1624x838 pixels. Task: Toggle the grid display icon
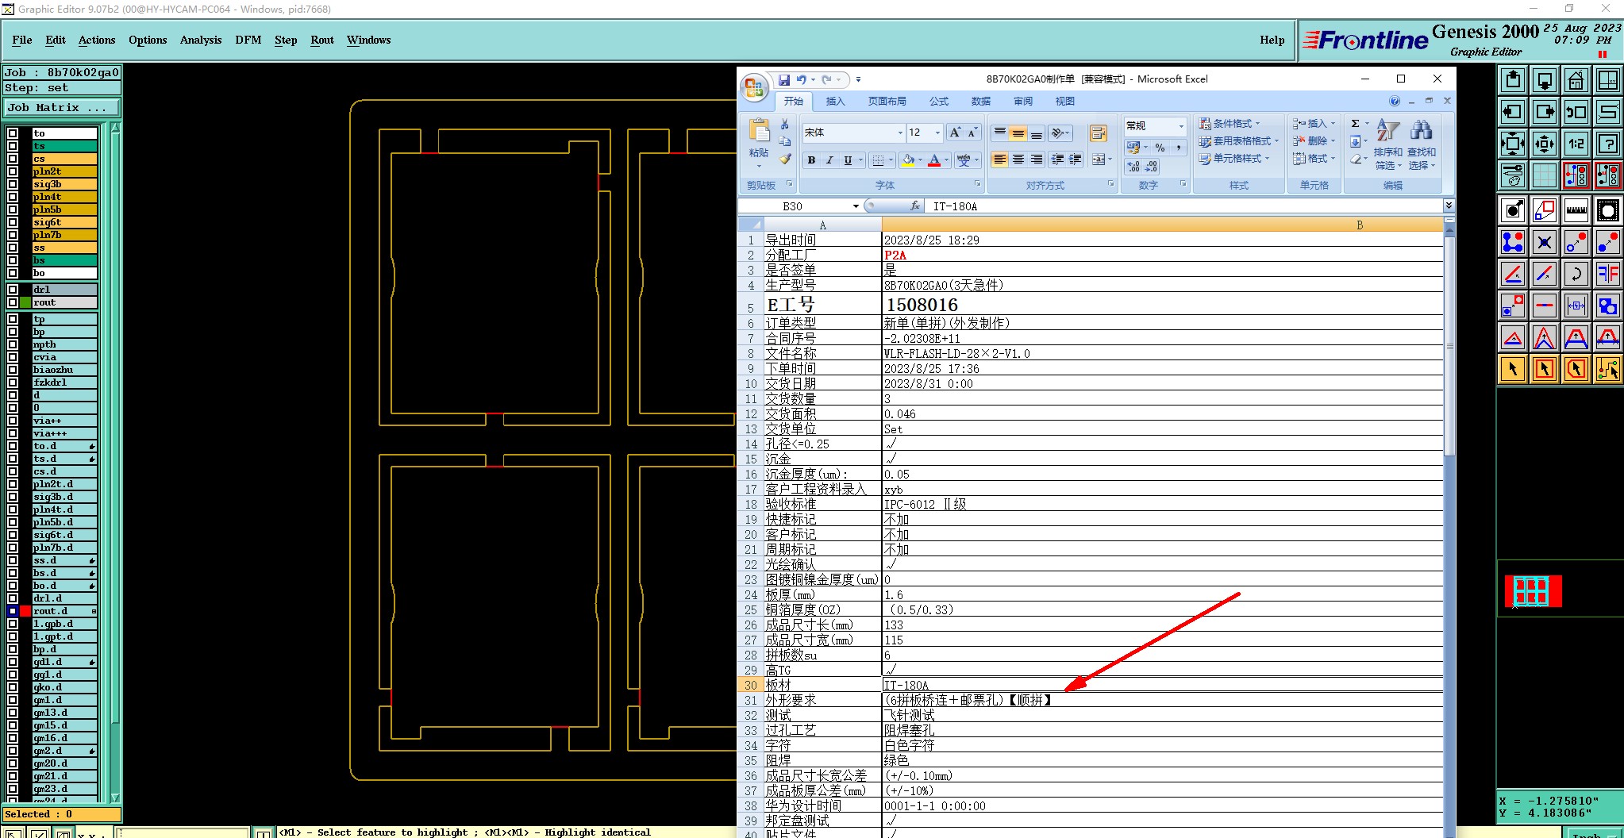(x=1545, y=175)
